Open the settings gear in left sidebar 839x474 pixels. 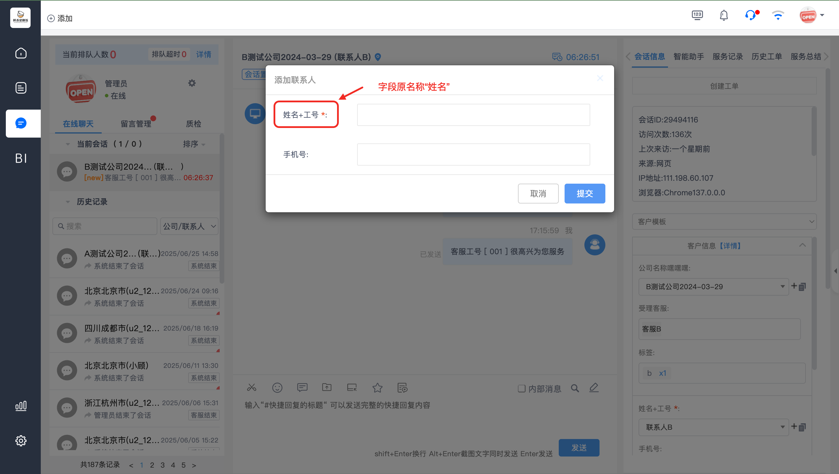[21, 441]
